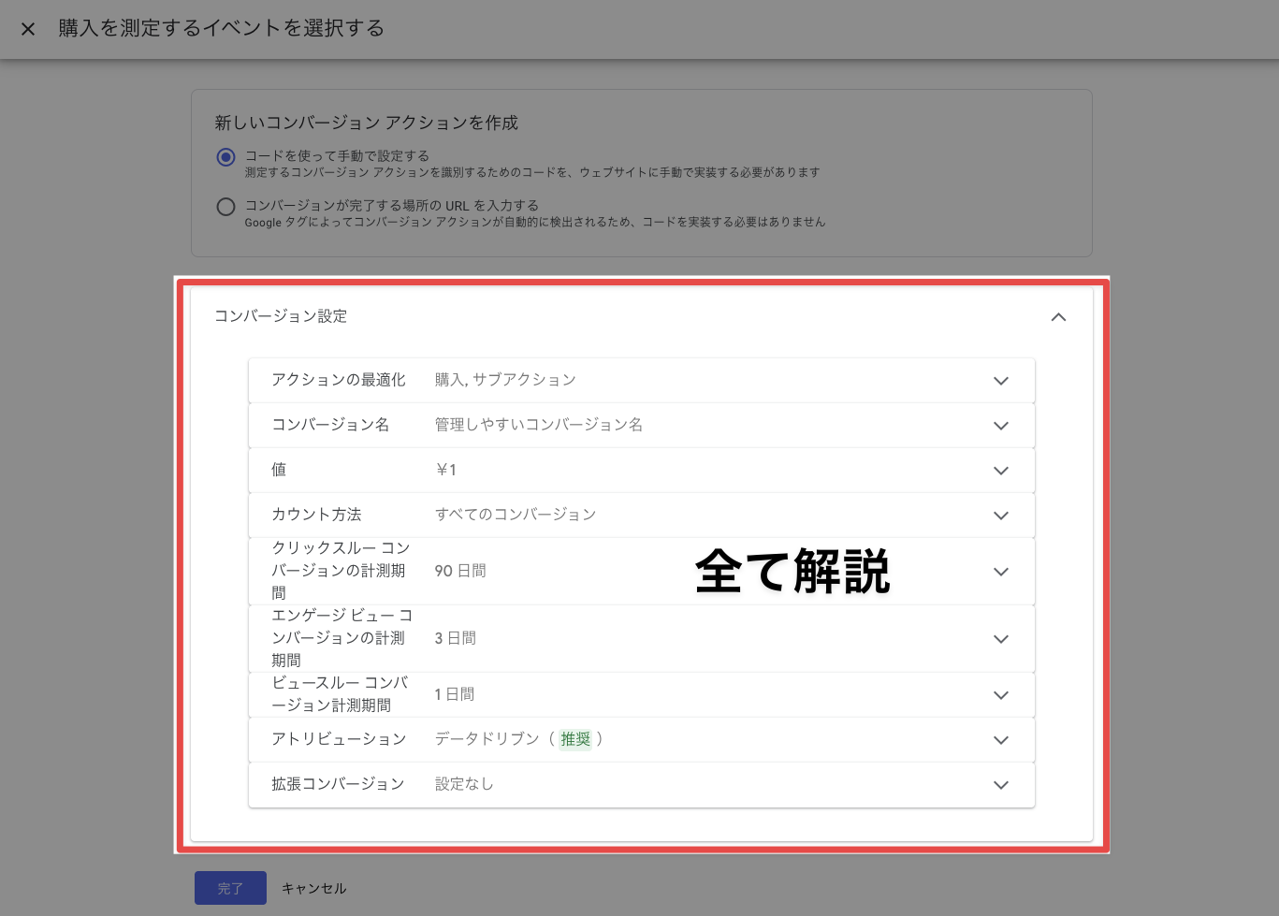The width and height of the screenshot is (1279, 916).
Task: Open the 値 row showing ¥1
Action: (446, 470)
